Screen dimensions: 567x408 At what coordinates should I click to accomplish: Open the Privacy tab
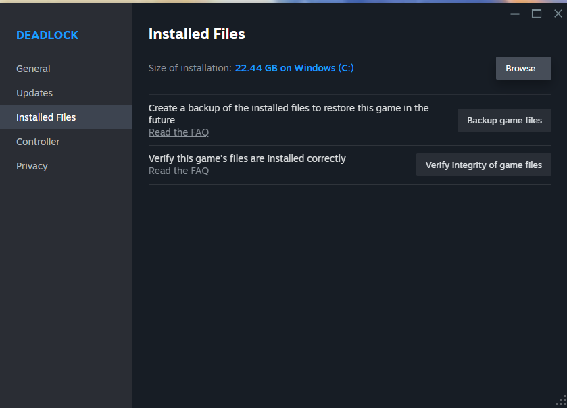point(32,166)
